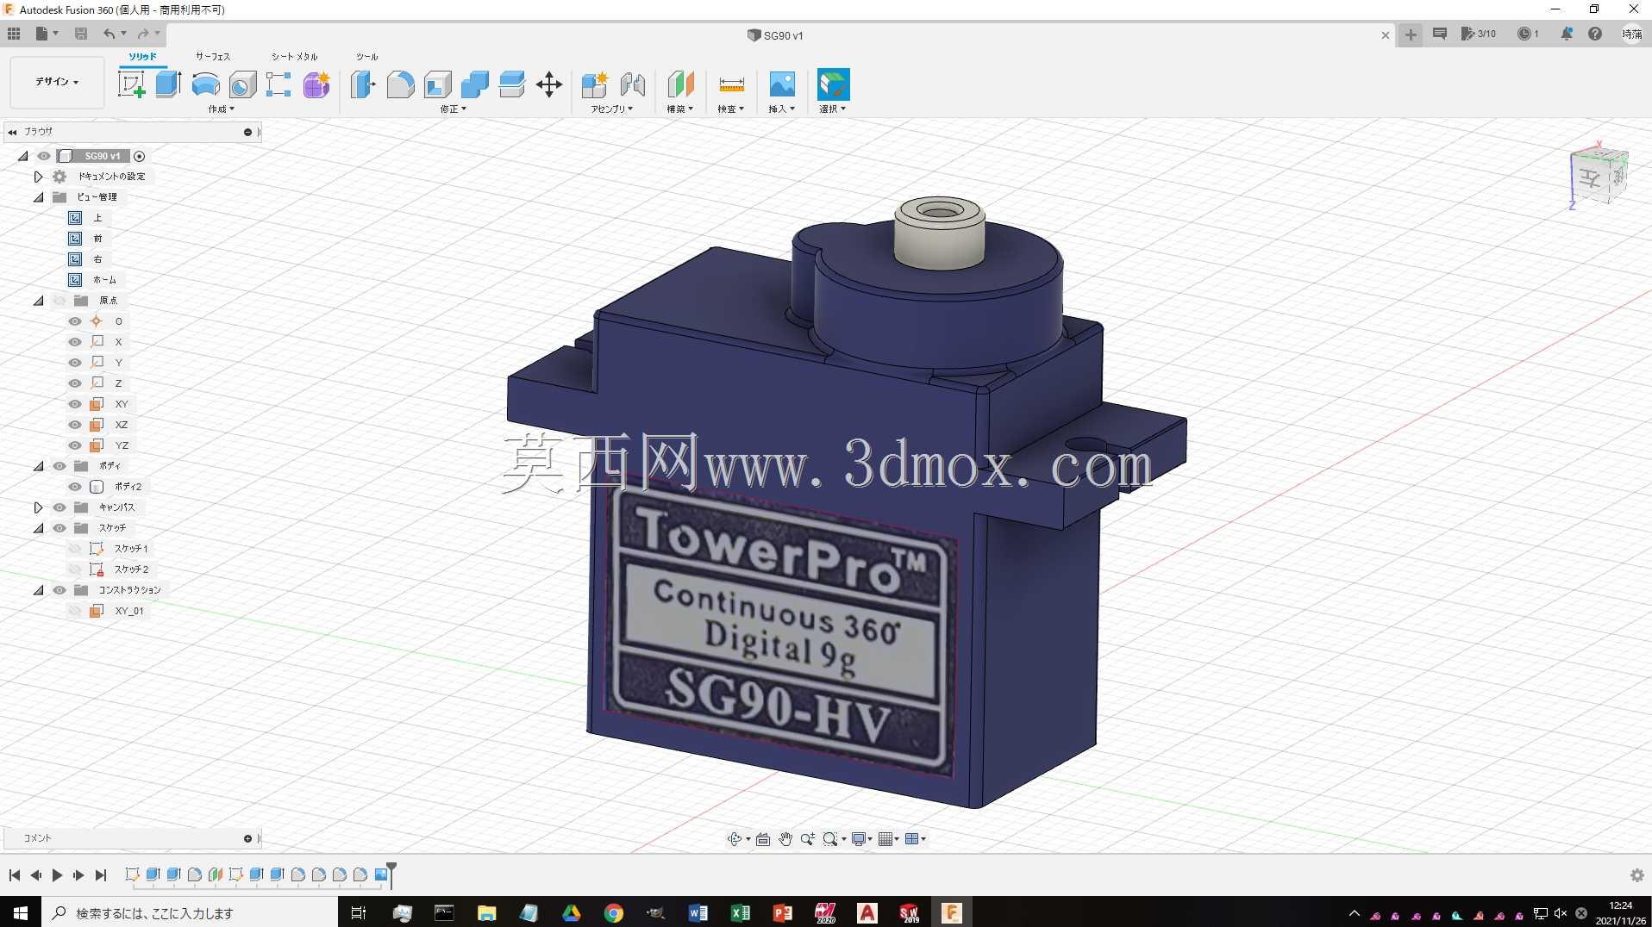Open the notifications bell
The image size is (1652, 927).
coord(1567,34)
